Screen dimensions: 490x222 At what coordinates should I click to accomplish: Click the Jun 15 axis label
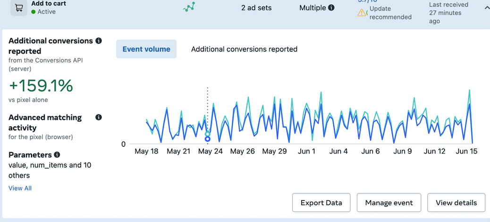click(466, 151)
